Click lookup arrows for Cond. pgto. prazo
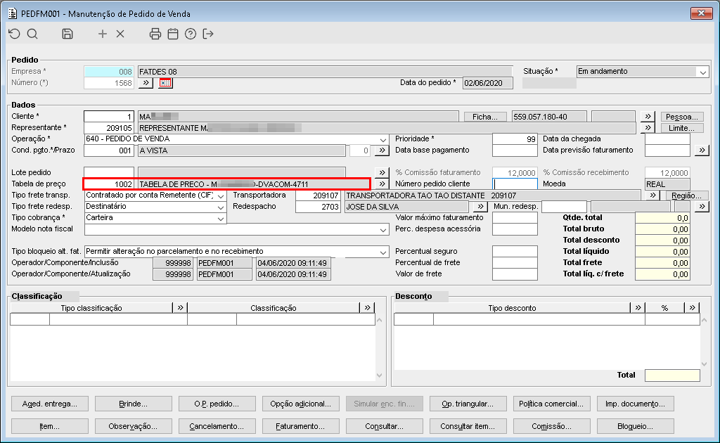The image size is (720, 443). pos(382,150)
